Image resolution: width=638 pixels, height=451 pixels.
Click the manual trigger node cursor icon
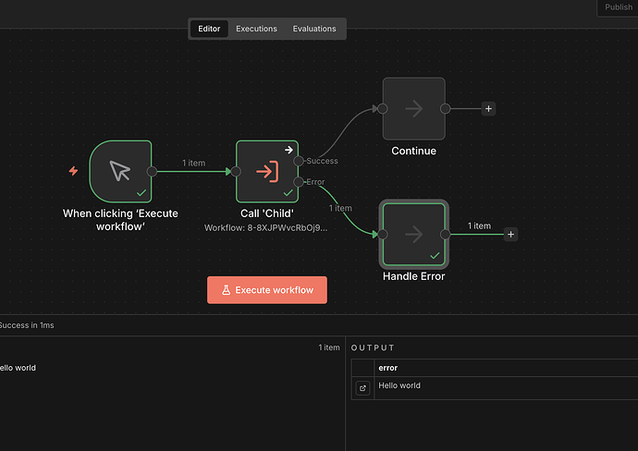[120, 171]
